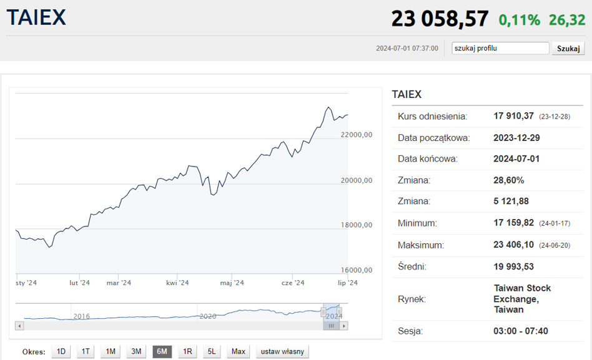
Task: Click the start date 2023-12-29
Action: point(516,138)
